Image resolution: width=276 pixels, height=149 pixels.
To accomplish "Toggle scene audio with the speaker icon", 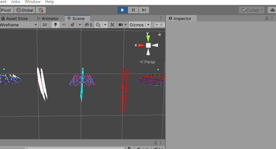I will tap(63, 25).
